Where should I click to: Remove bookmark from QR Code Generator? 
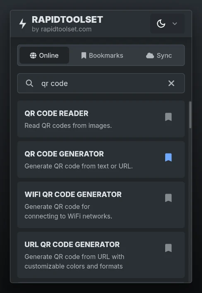(x=168, y=157)
